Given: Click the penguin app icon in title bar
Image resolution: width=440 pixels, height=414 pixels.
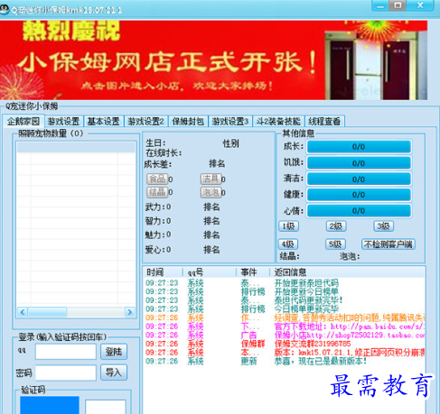Looking at the screenshot, I should point(5,10).
